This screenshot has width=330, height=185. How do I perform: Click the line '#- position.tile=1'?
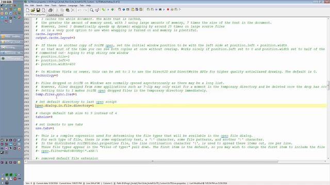coord(53,57)
